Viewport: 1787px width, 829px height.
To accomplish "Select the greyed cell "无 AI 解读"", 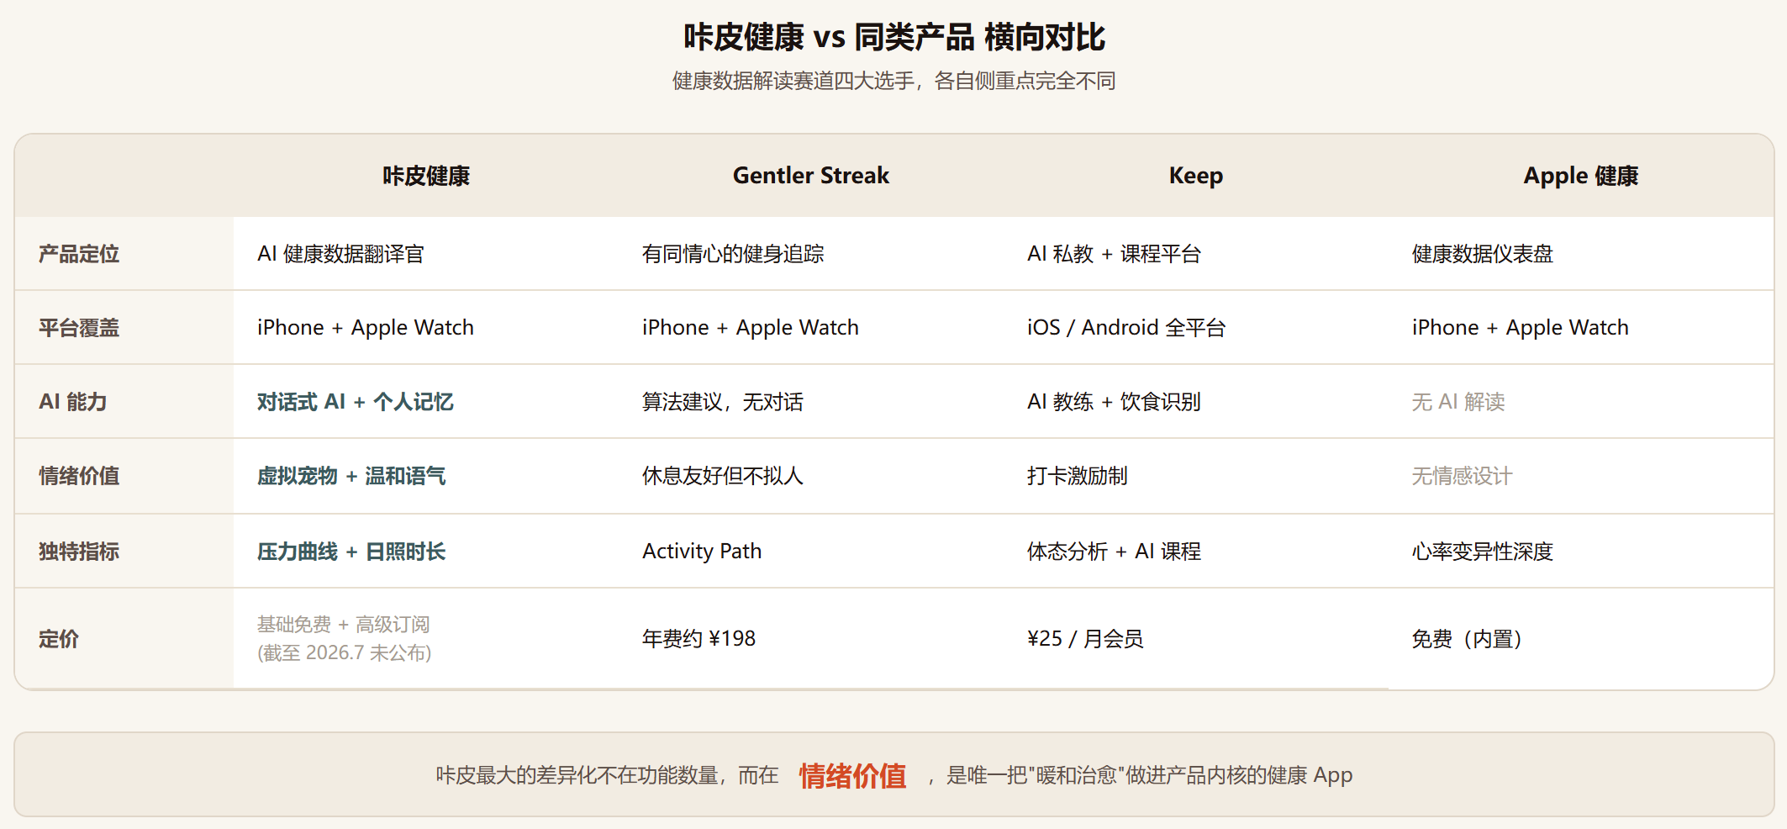I will click(1458, 402).
